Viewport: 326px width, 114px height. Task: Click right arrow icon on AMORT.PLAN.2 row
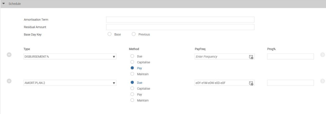point(323,81)
